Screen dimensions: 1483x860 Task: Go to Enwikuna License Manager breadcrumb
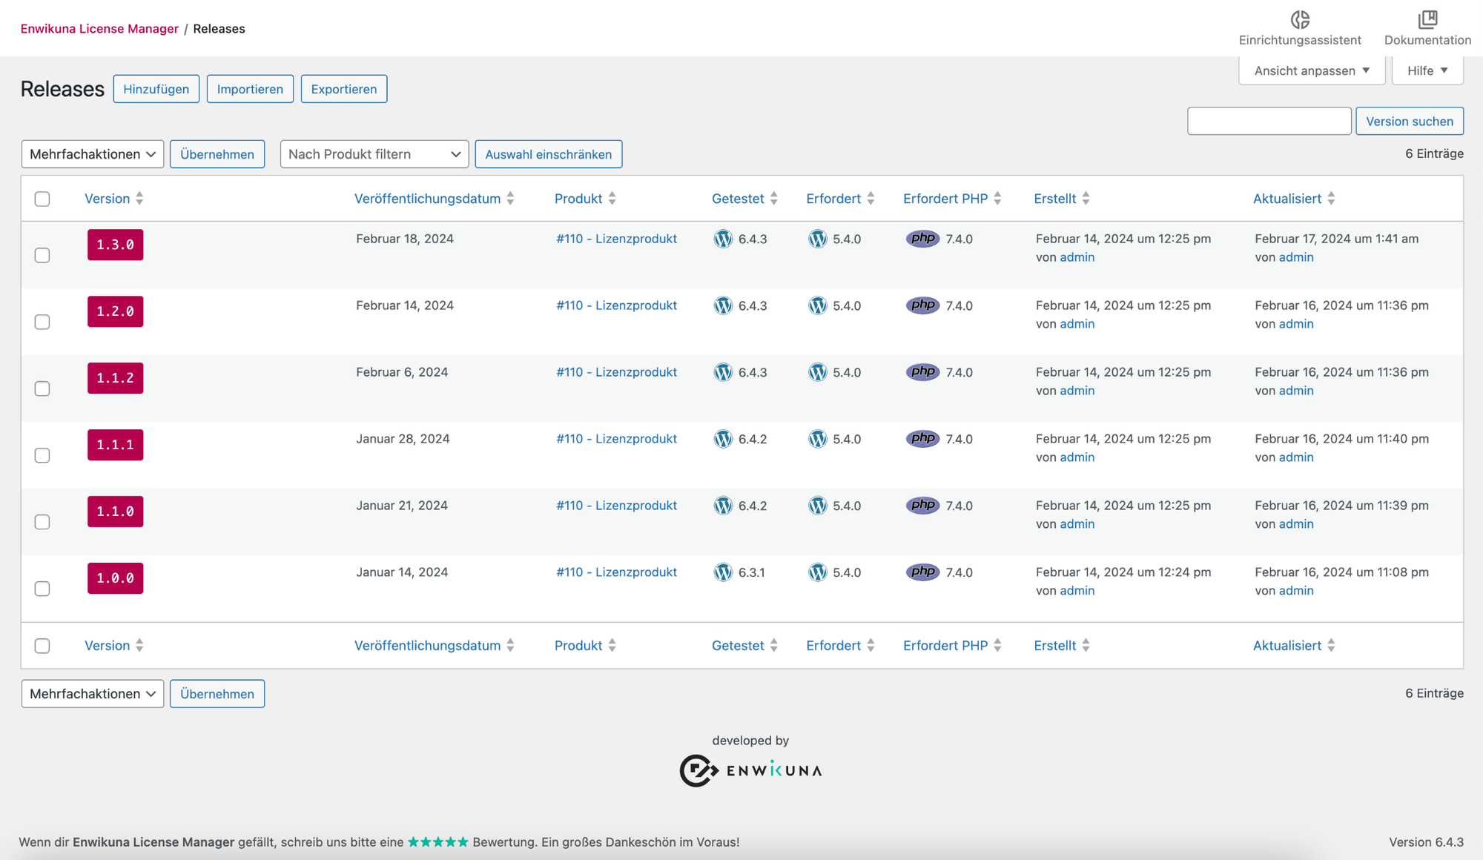(x=99, y=28)
